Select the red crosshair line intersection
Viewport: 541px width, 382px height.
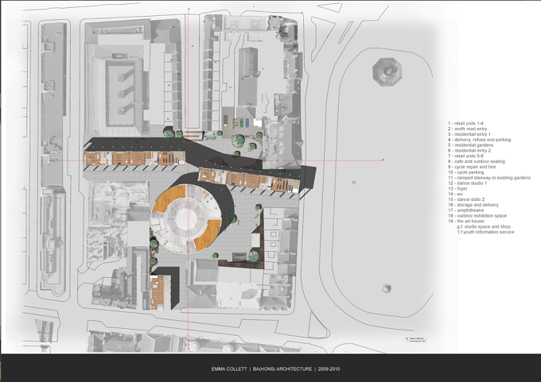[x=189, y=160]
